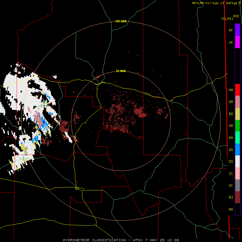Click the radar center ground clutter burst
The width and height of the screenshot is (242, 242).
tap(121, 118)
